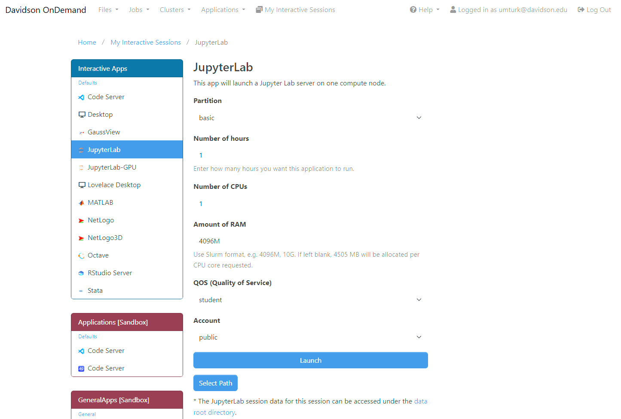621x419 pixels.
Task: Click the Code Server icon under Interactive Apps
Action: (x=81, y=97)
